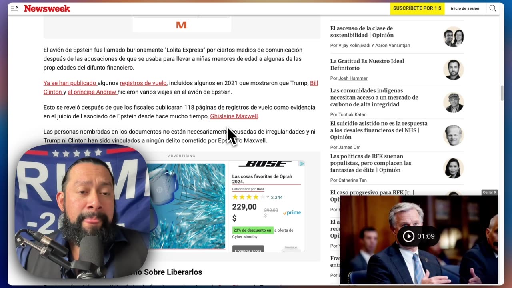Click the 'Comprar ahora' ad button

pos(248,250)
